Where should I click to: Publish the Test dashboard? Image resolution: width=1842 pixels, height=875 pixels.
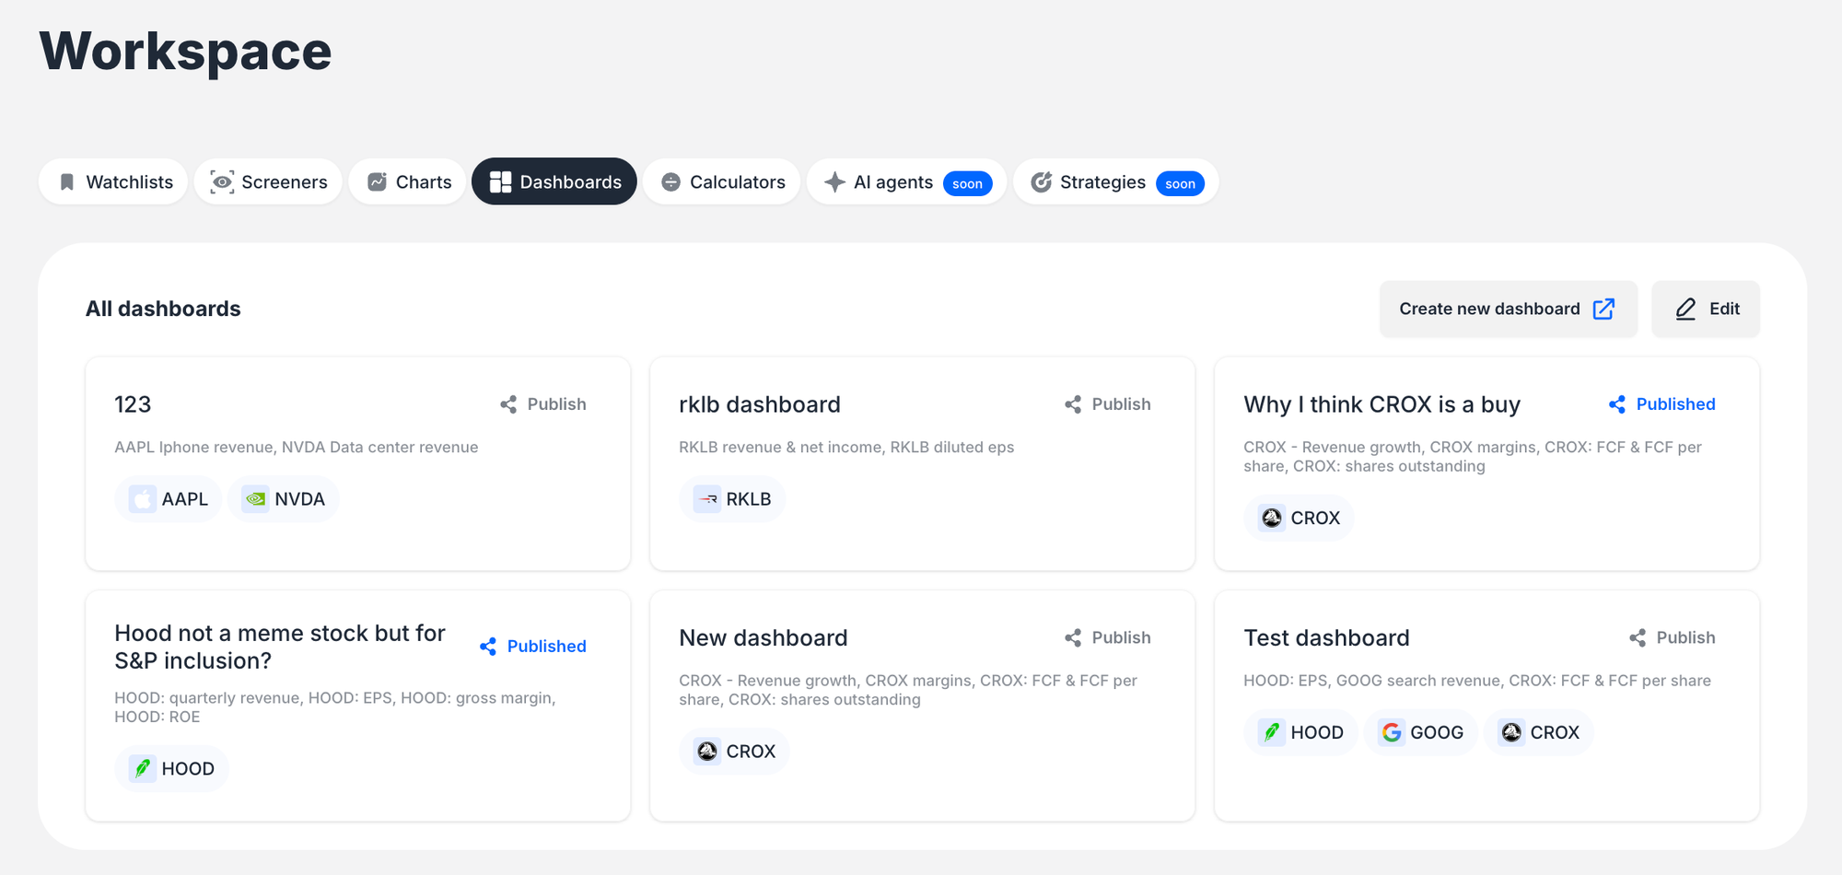pos(1673,637)
